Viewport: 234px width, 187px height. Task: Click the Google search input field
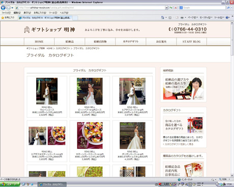(x=204, y=8)
